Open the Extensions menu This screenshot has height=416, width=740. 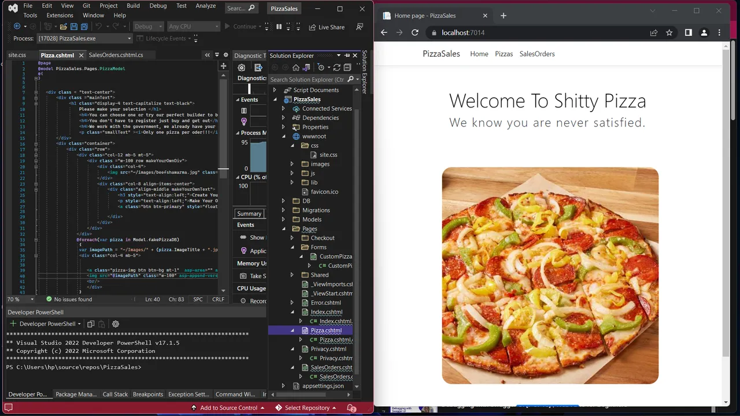pyautogui.click(x=60, y=15)
